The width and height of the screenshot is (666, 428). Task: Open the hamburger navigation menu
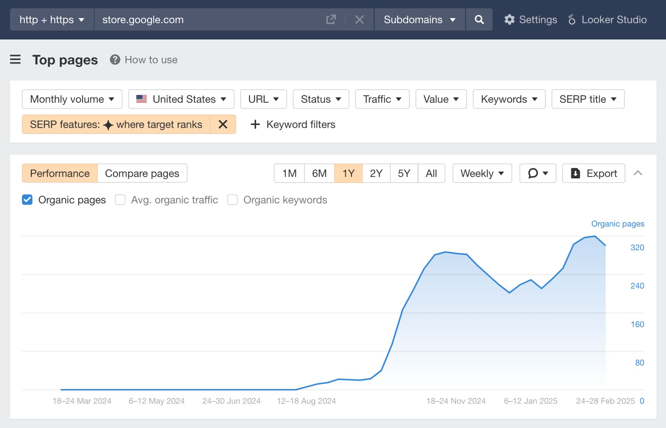pos(15,59)
